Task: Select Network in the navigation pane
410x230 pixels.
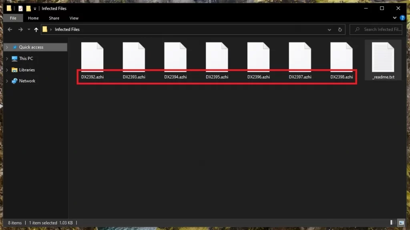Action: click(x=27, y=81)
